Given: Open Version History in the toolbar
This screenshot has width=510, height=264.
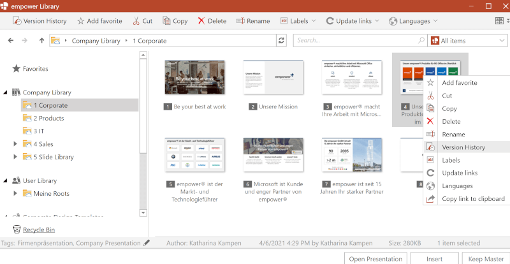Looking at the screenshot, I should (x=40, y=21).
